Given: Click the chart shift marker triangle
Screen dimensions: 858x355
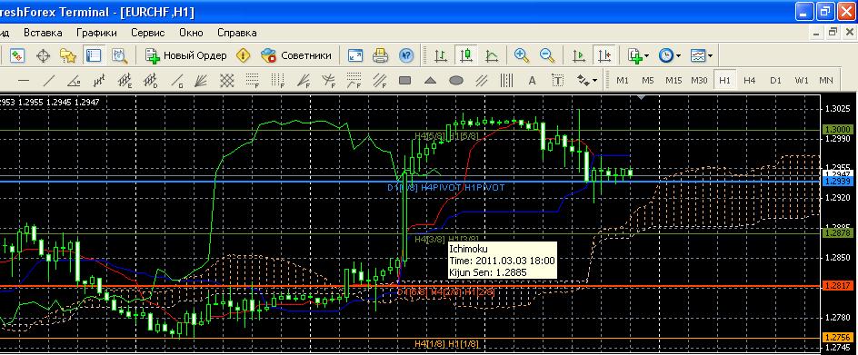Looking at the screenshot, I should [x=642, y=97].
